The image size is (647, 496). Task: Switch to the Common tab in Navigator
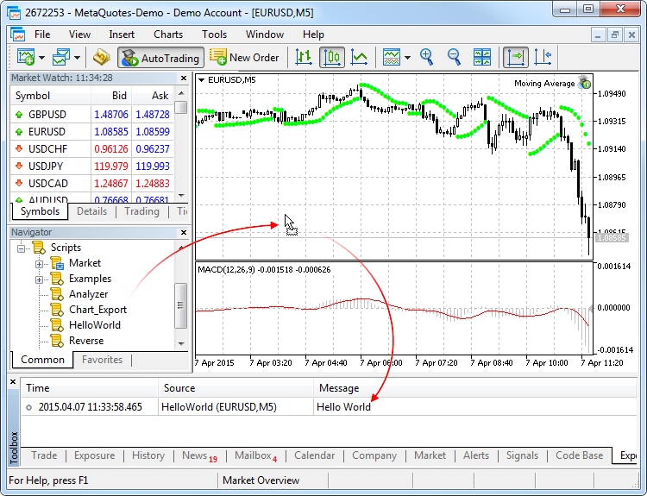point(42,360)
